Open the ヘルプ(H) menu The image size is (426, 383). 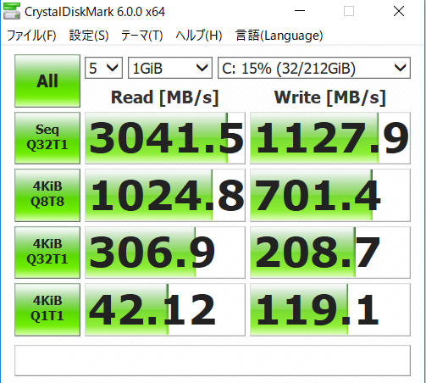coord(199,36)
